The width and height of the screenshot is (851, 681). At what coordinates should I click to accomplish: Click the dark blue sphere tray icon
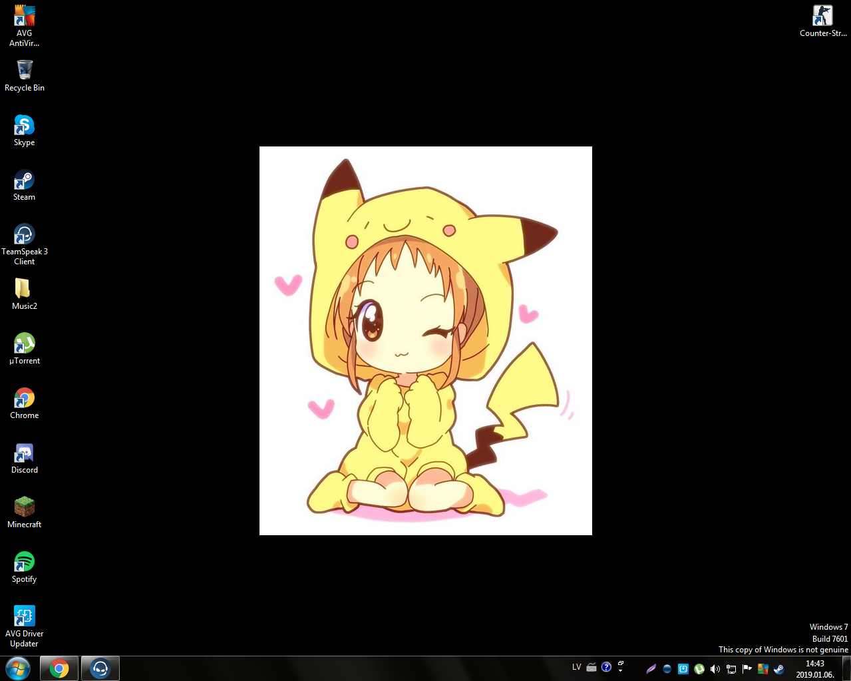tap(667, 669)
